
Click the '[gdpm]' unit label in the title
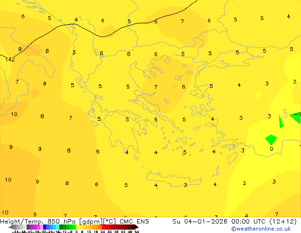[91, 222]
